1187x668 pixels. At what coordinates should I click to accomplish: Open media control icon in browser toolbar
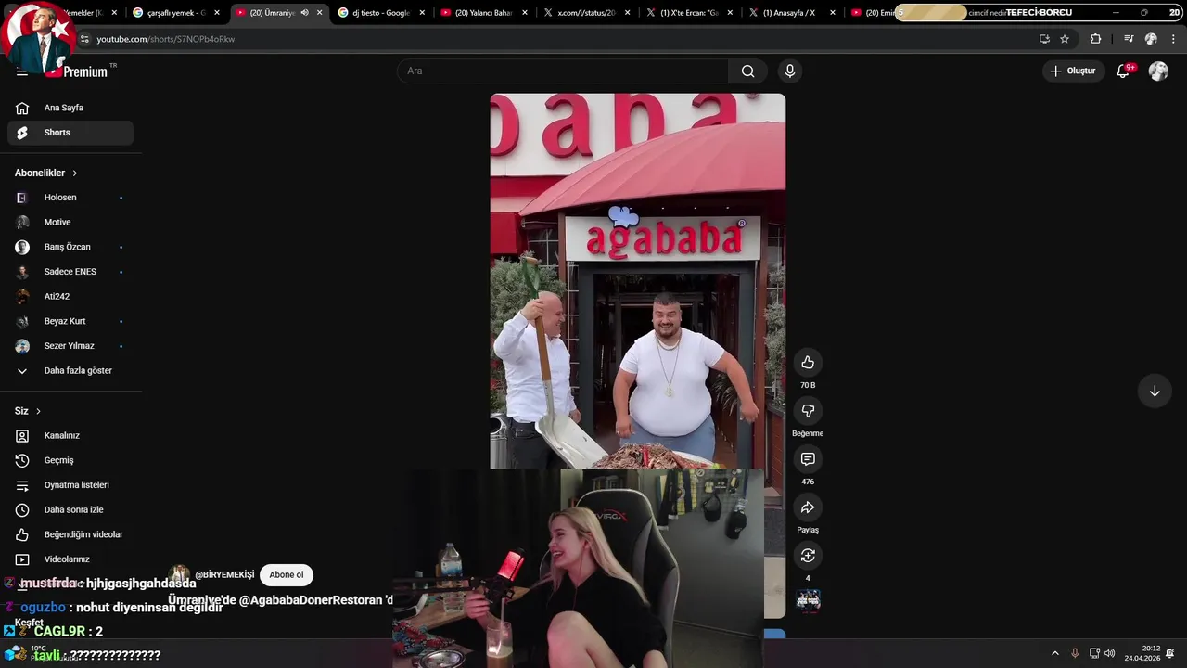coord(1129,39)
